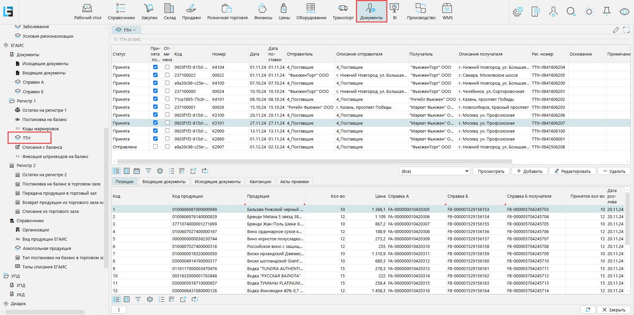Toggle Принята checkbox for row K4104

point(155,67)
